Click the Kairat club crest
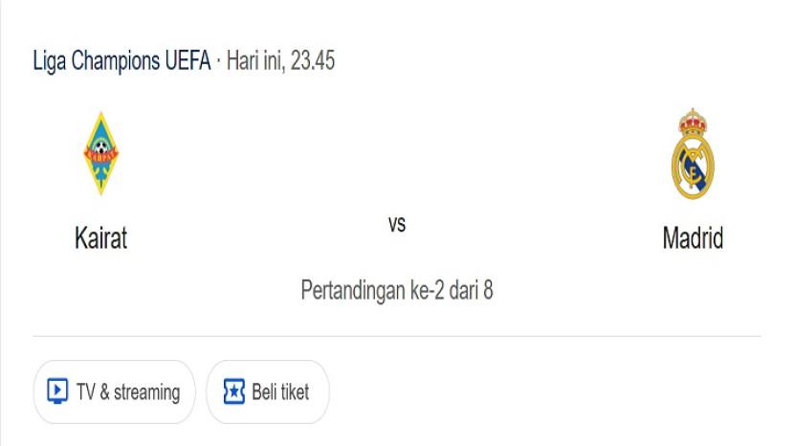794x446 pixels. pos(100,153)
